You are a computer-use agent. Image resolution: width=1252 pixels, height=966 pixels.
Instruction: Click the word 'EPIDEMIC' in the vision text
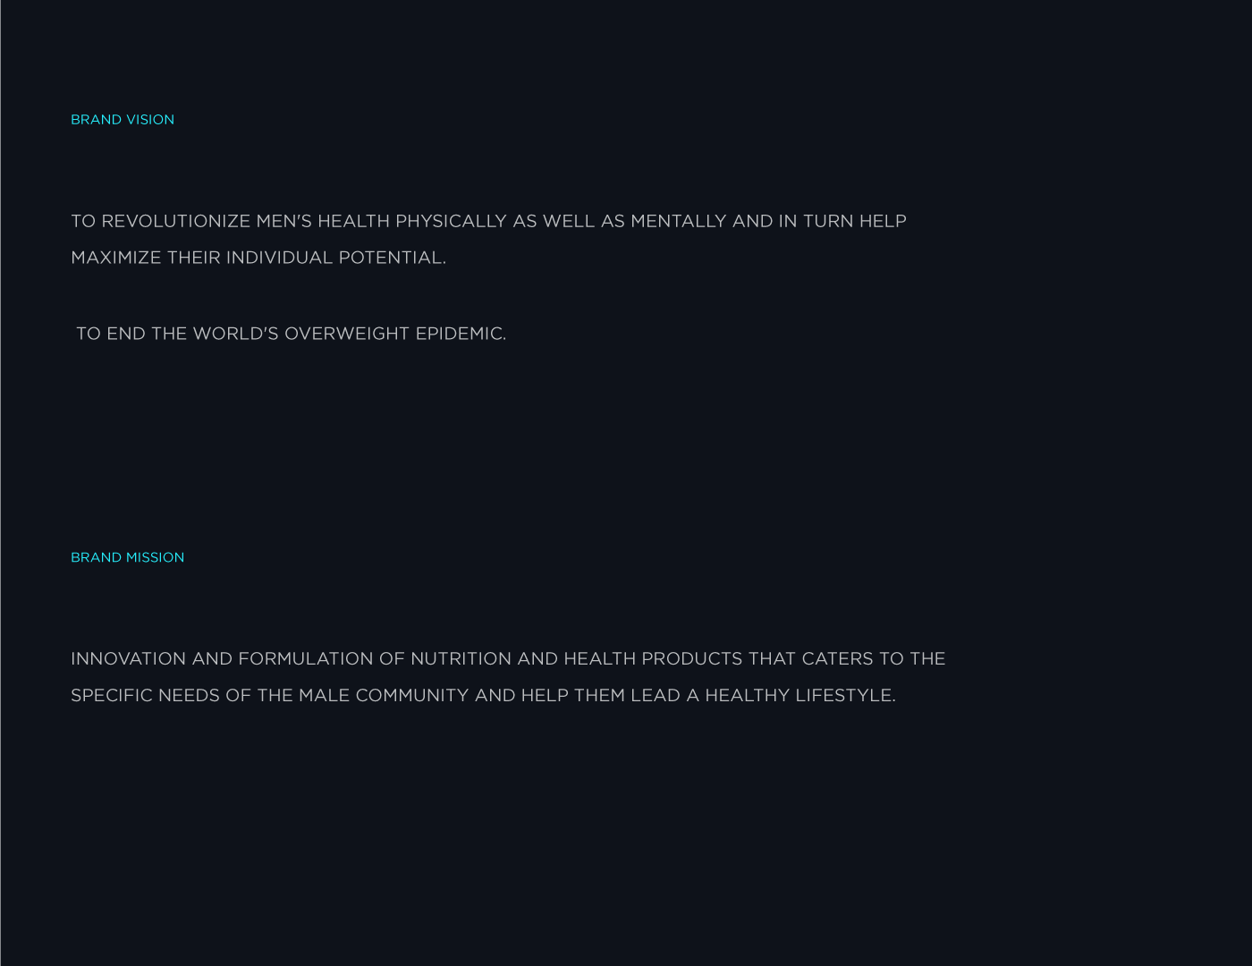pos(461,334)
